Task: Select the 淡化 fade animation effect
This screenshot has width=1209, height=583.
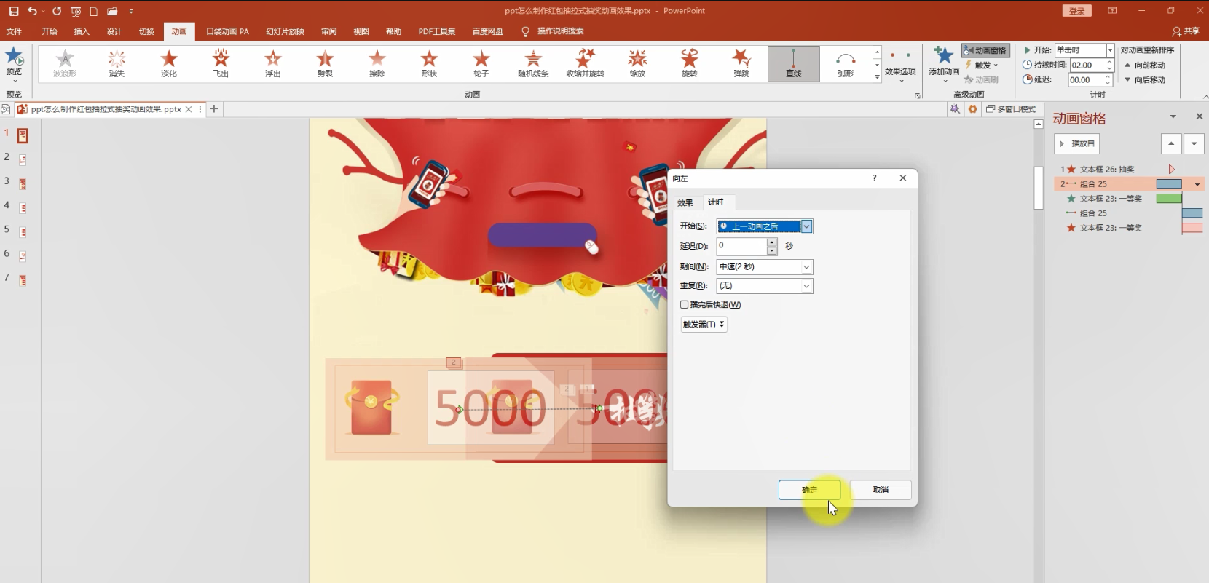Action: (x=169, y=63)
